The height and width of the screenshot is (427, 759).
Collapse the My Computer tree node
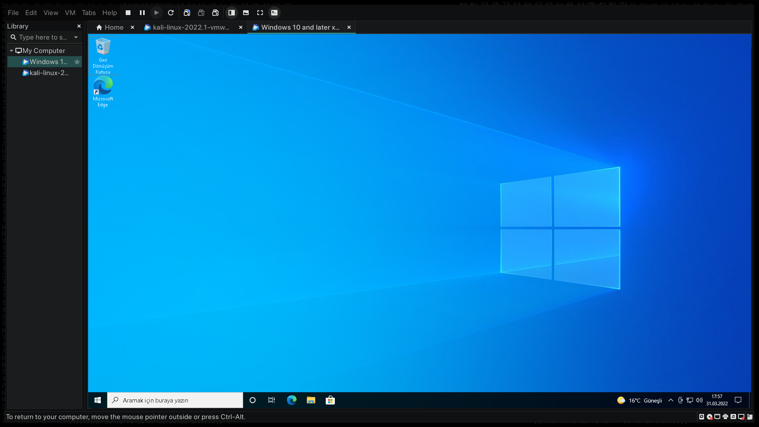[x=11, y=51]
